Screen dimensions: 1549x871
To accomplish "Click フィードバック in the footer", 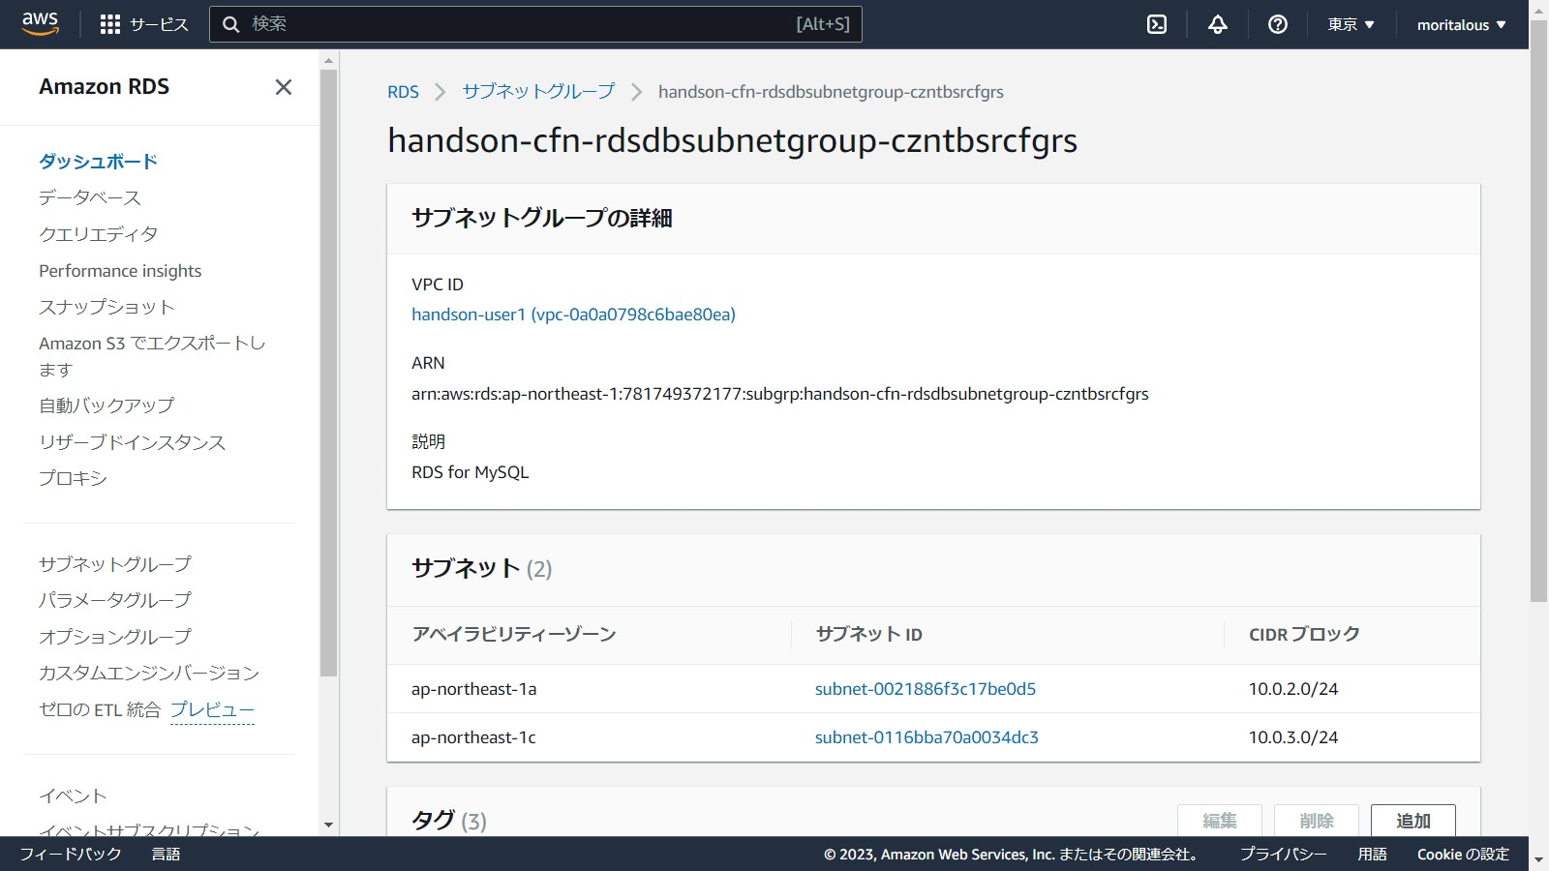I will pos(71,854).
